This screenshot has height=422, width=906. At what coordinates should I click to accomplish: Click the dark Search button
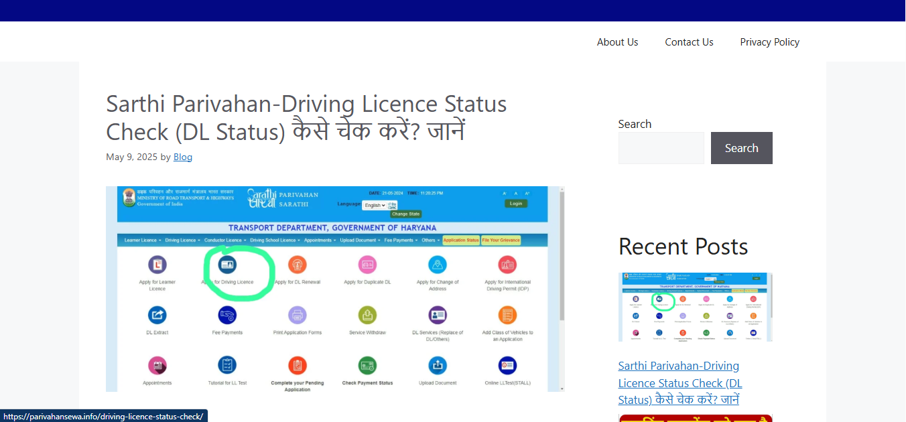point(742,148)
